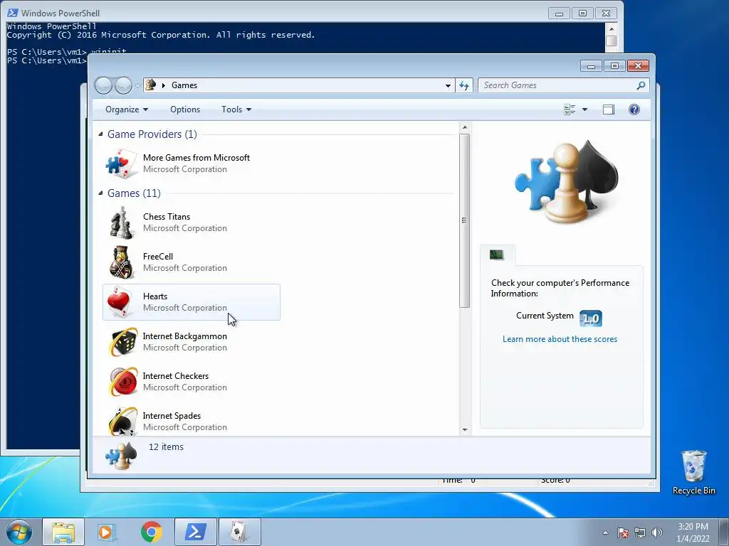
Task: Open More Games from Microsoft icon
Action: [121, 164]
